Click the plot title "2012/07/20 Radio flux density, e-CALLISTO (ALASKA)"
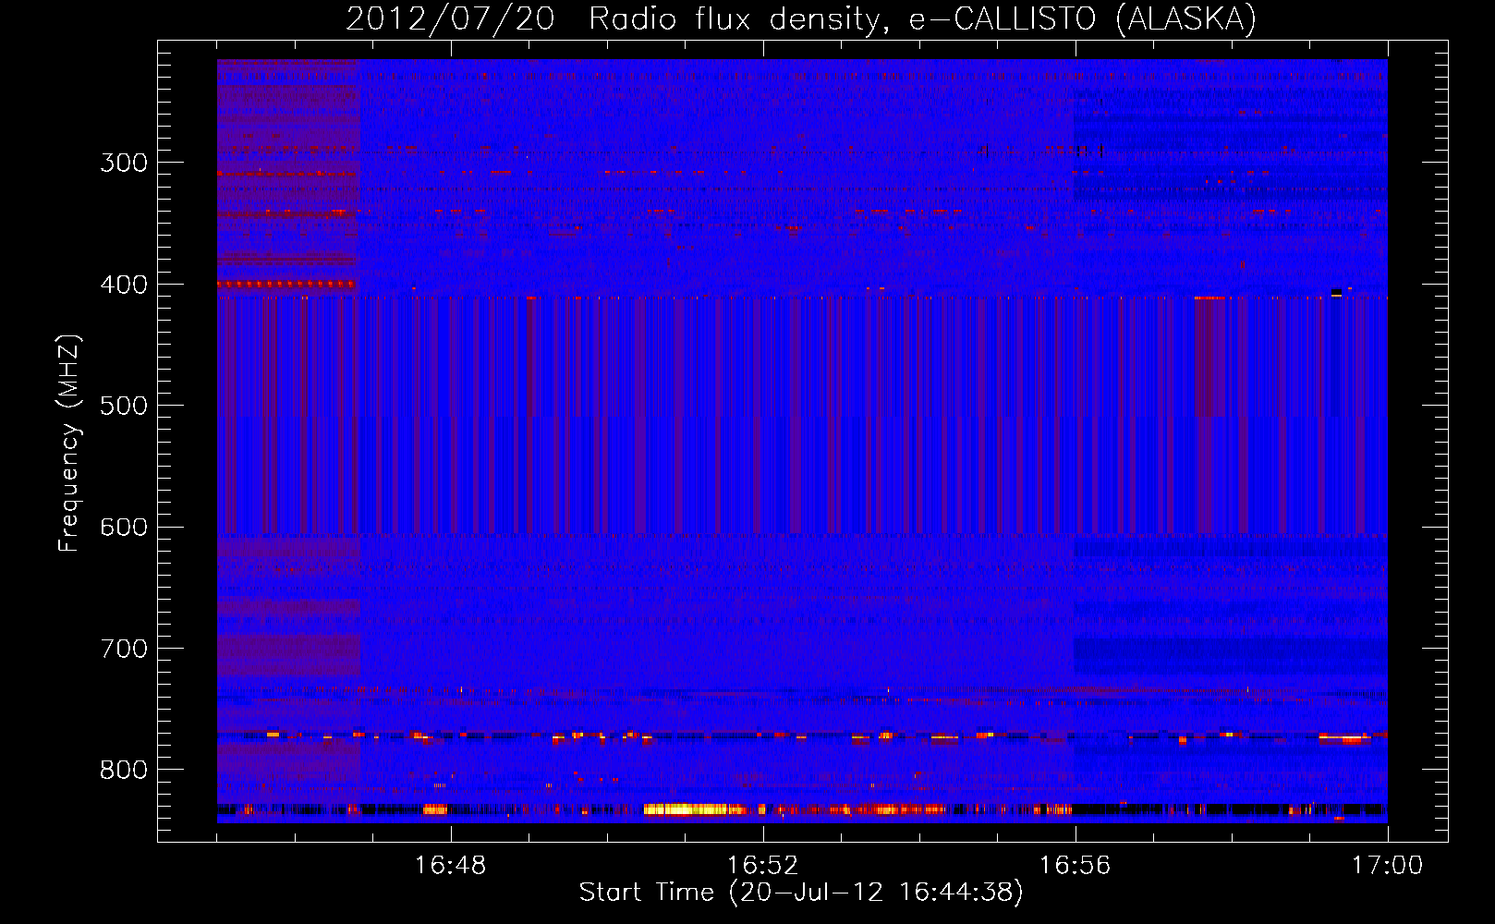This screenshot has height=924, width=1495. pos(801,18)
